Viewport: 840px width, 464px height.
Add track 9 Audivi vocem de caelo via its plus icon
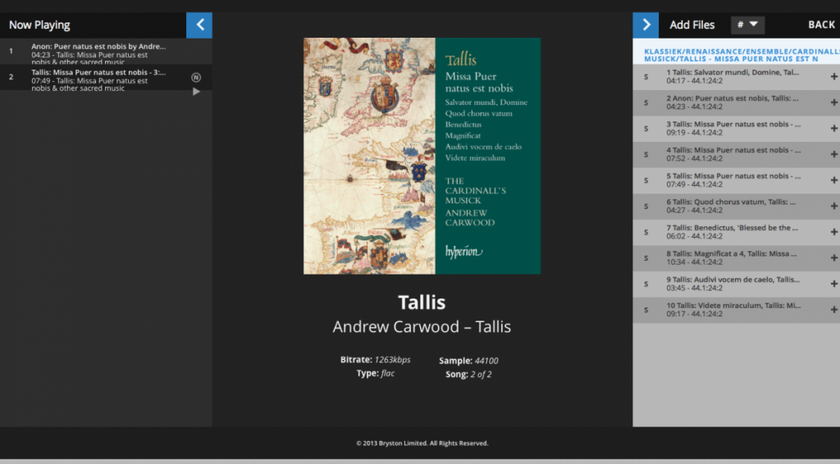tap(833, 284)
